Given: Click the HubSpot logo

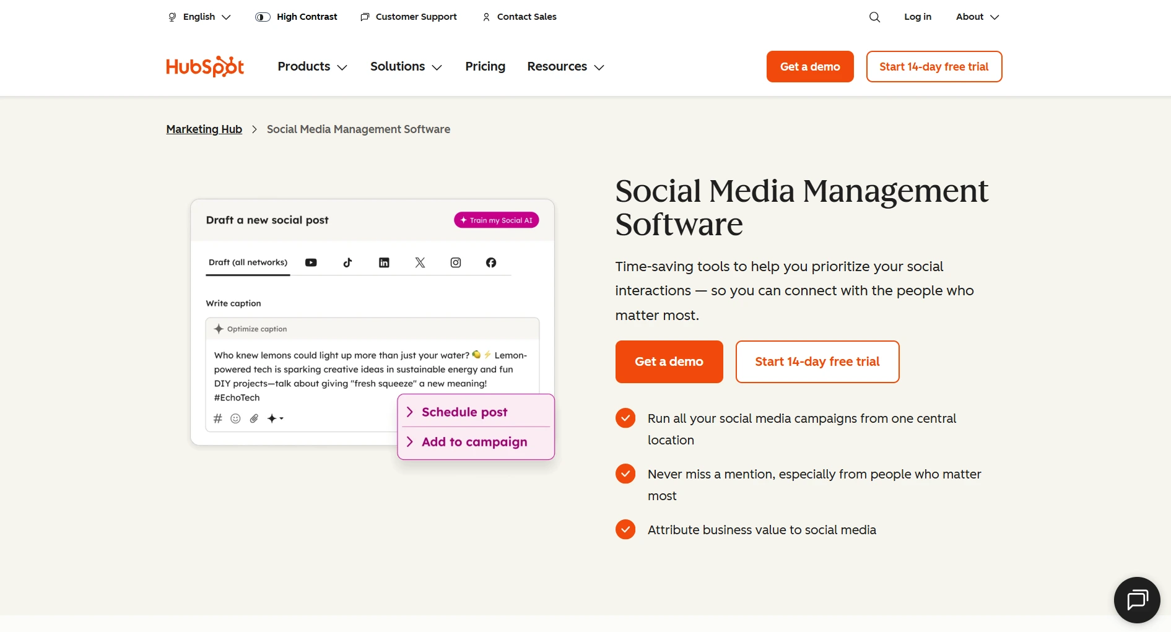Looking at the screenshot, I should click(205, 66).
